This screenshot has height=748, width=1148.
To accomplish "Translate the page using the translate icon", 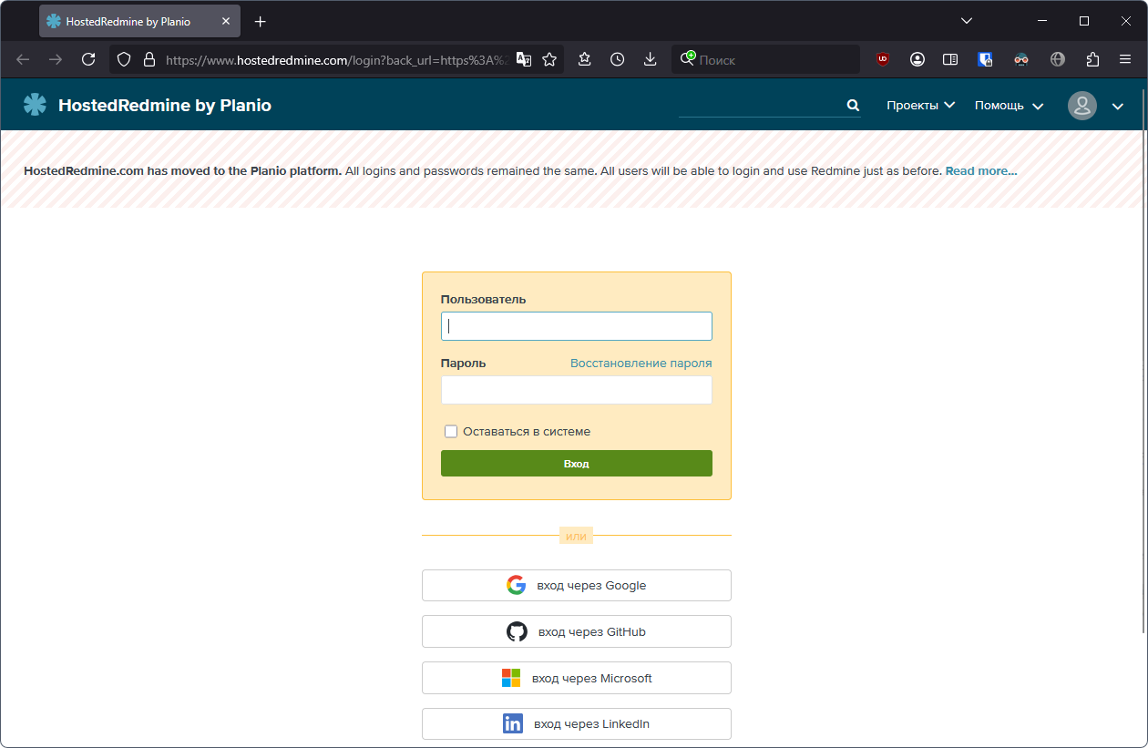I will pyautogui.click(x=524, y=59).
